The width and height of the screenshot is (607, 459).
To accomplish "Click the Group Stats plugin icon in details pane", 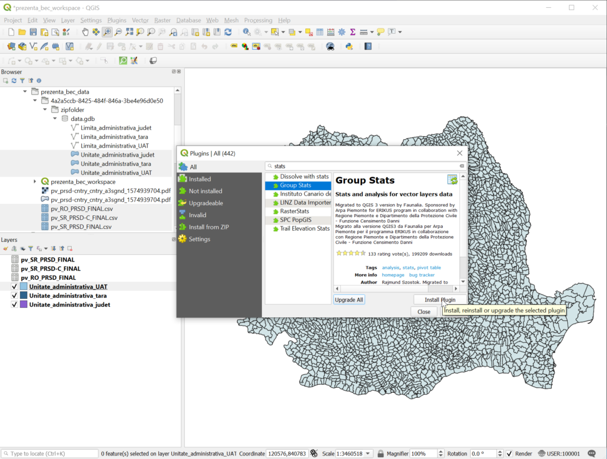I will (x=452, y=179).
